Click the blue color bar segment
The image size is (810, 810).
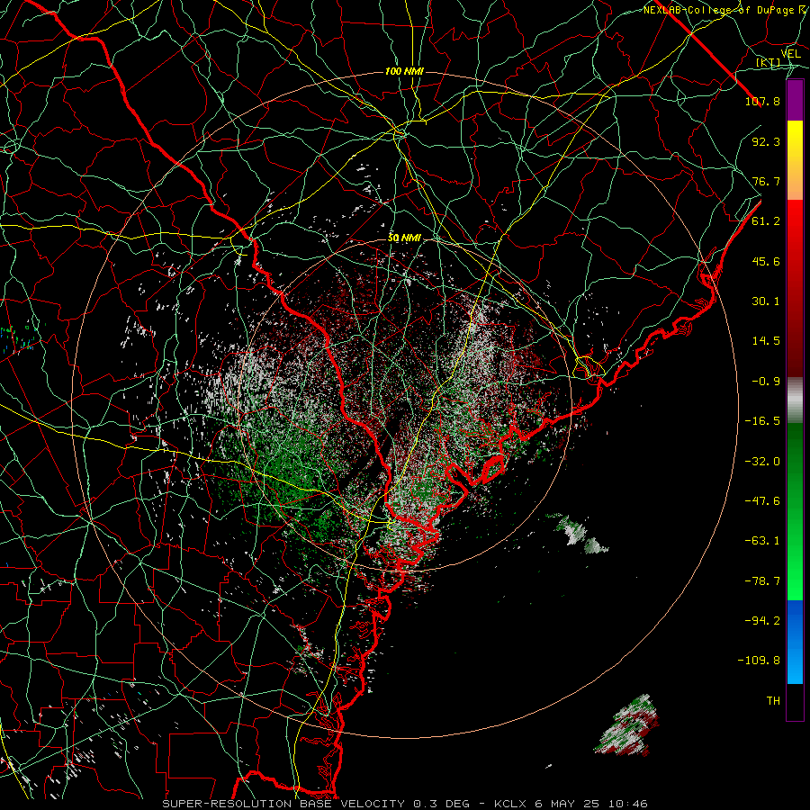tap(795, 642)
